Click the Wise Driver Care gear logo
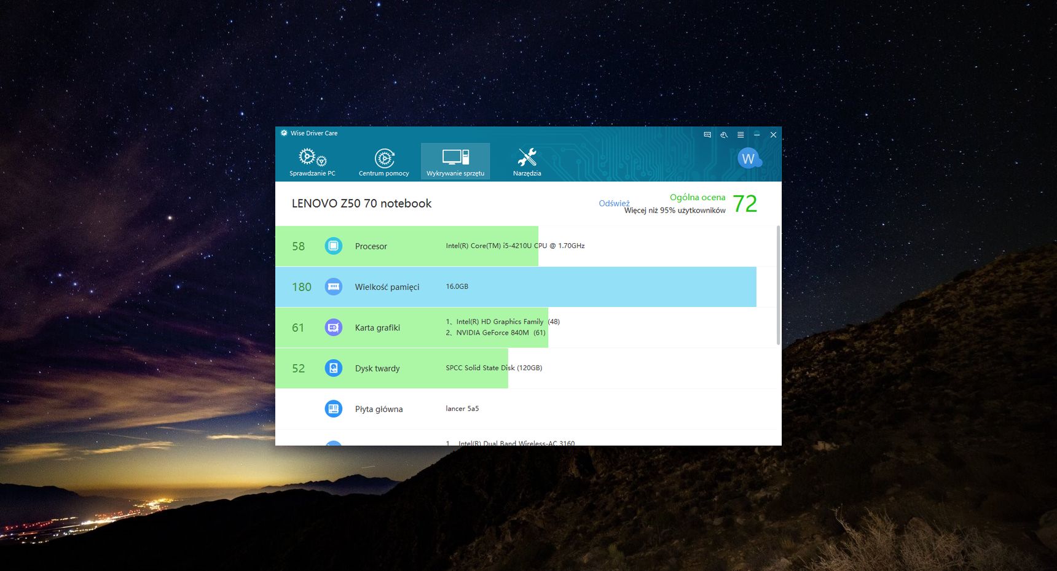 [284, 133]
